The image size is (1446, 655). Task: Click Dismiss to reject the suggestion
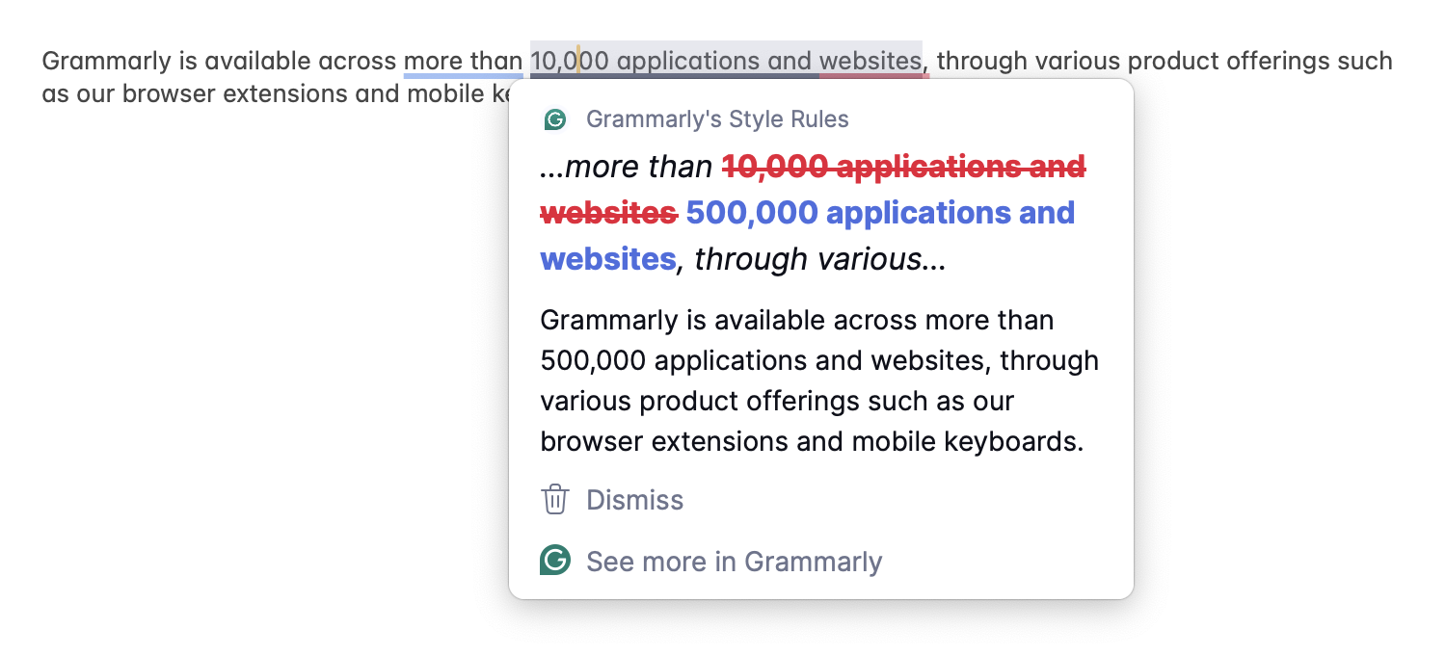coord(634,500)
